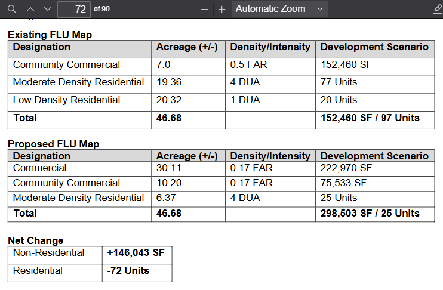443x290 pixels.
Task: Click acreage value '30.11'
Action: pos(169,168)
